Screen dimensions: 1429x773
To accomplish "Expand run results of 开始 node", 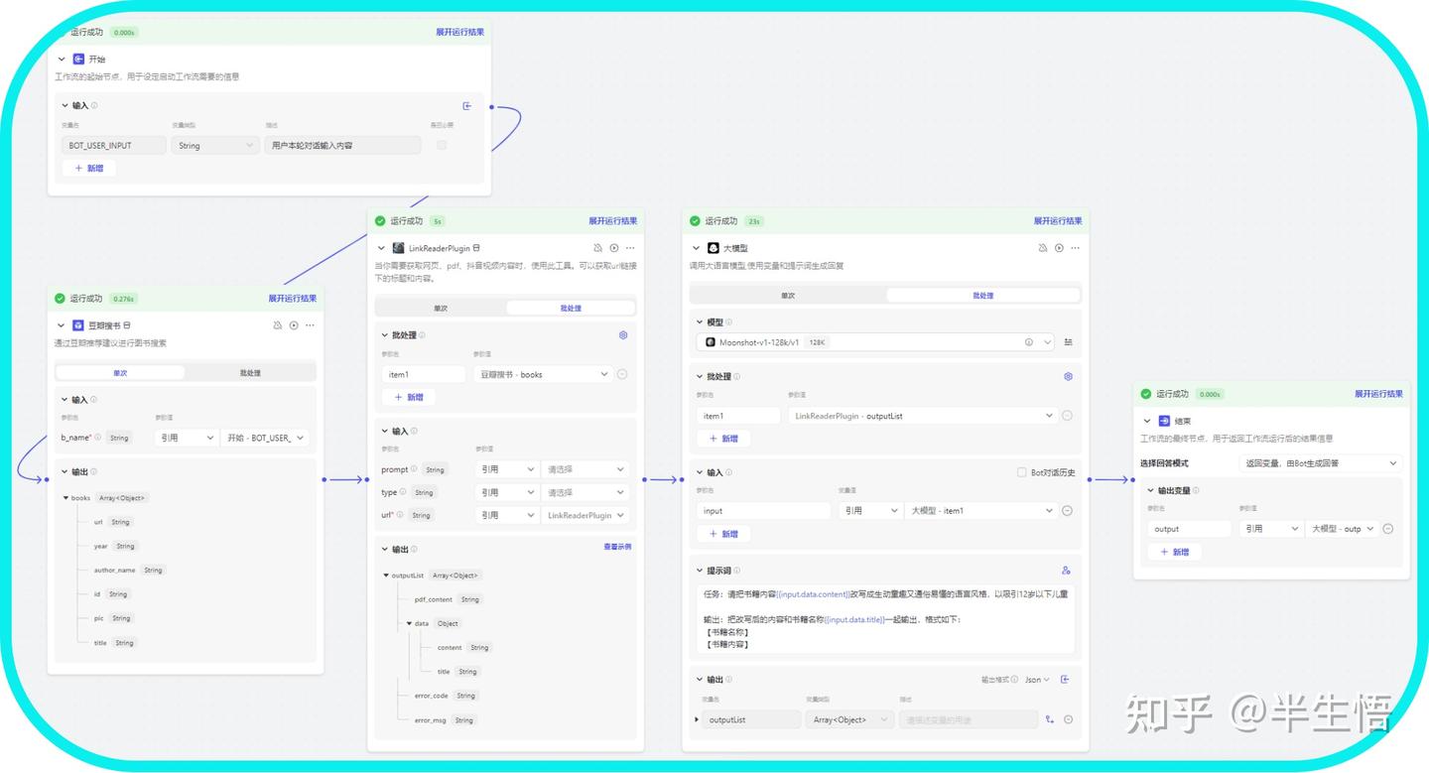I will [x=460, y=32].
